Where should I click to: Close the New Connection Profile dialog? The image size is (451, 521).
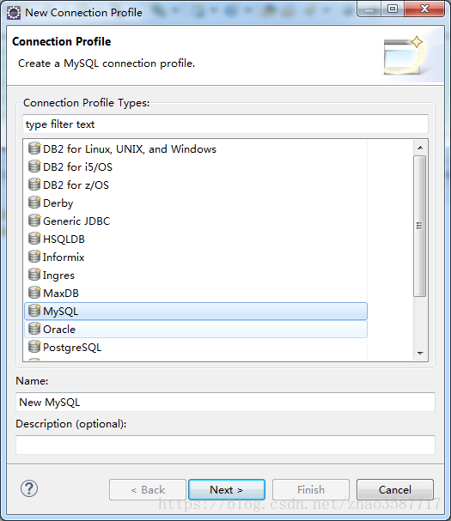424,9
